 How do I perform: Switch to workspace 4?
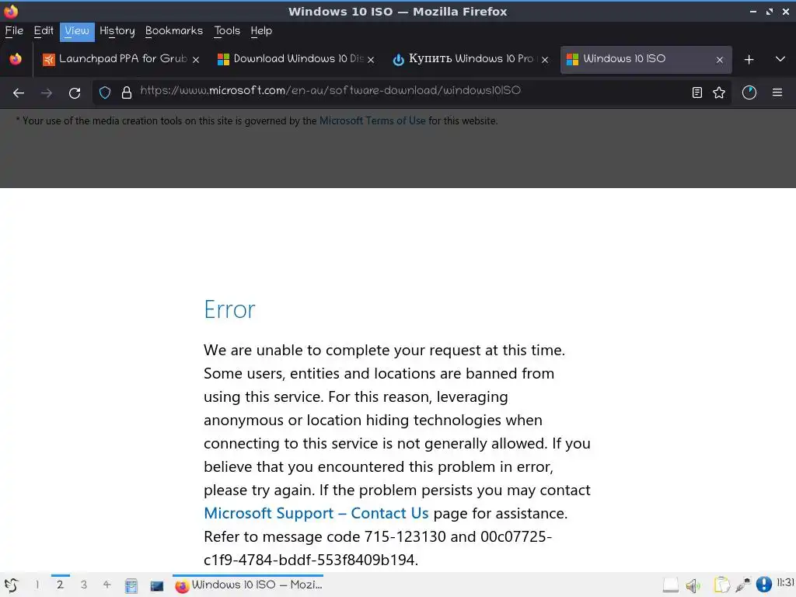pos(106,585)
